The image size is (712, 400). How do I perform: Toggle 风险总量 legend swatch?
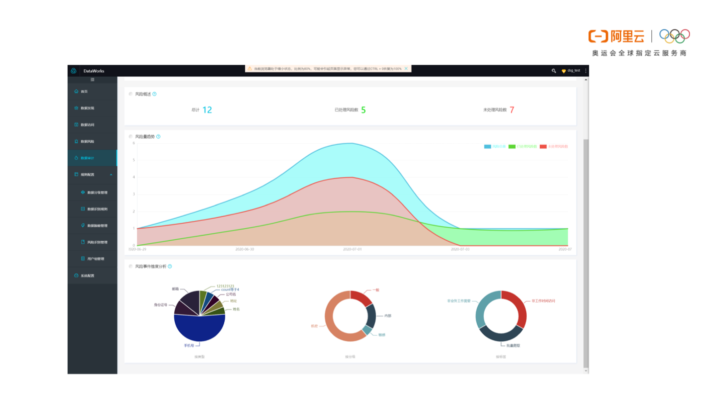click(x=487, y=146)
